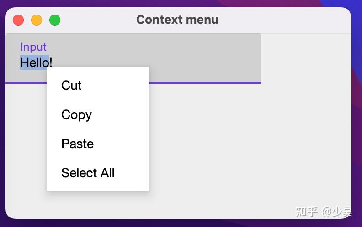Minimize the window using the yellow button
The height and width of the screenshot is (227, 362).
tap(37, 20)
